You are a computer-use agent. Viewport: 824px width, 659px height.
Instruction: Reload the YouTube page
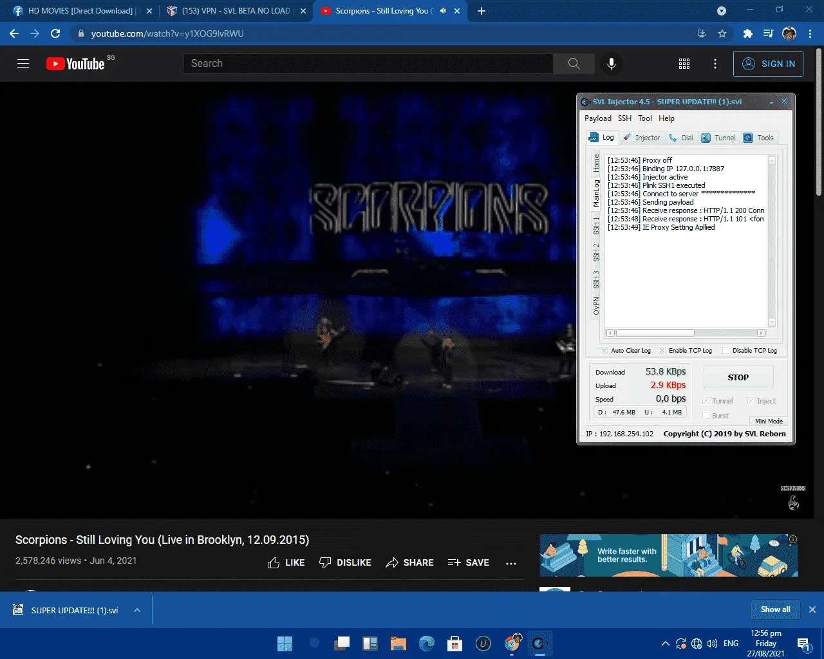tap(55, 33)
